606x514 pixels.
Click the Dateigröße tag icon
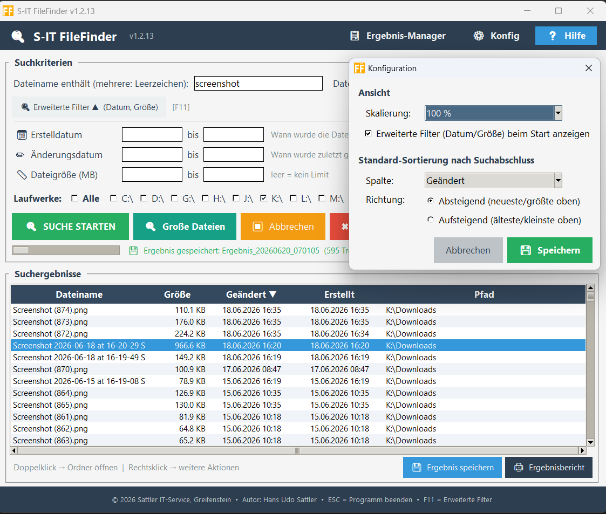pyautogui.click(x=22, y=175)
